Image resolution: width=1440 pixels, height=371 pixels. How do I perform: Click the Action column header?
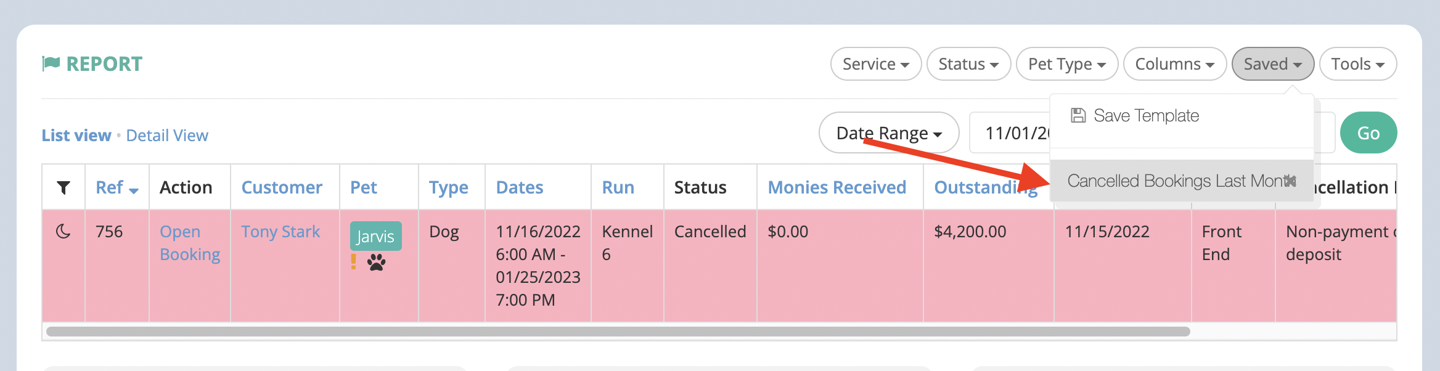pos(186,187)
